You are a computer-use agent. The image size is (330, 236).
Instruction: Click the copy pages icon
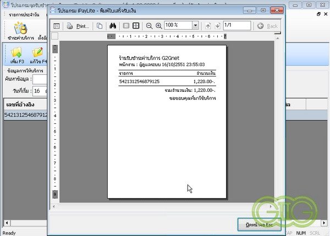pyautogui.click(x=100, y=26)
